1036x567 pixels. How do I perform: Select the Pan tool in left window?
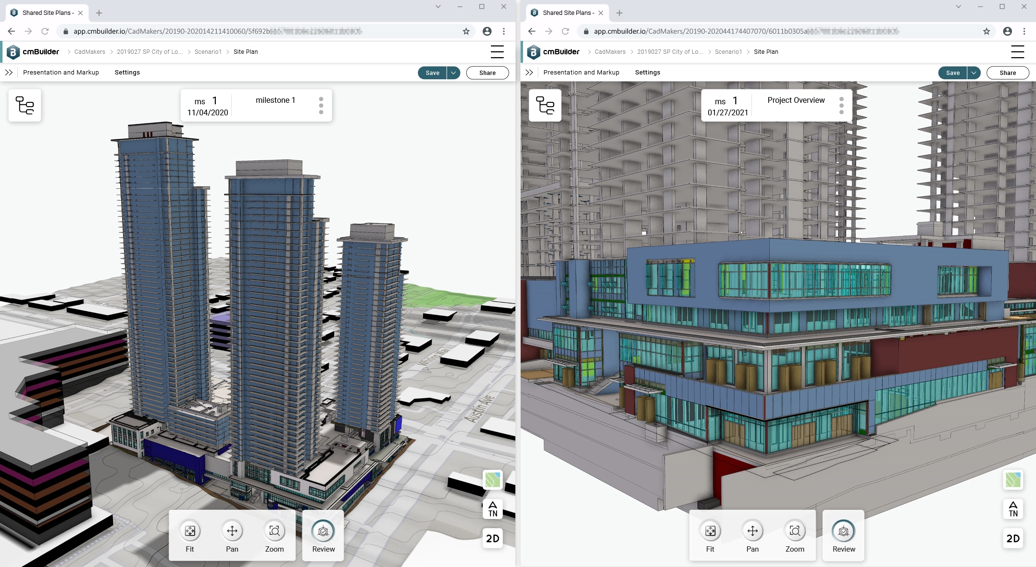click(x=232, y=536)
